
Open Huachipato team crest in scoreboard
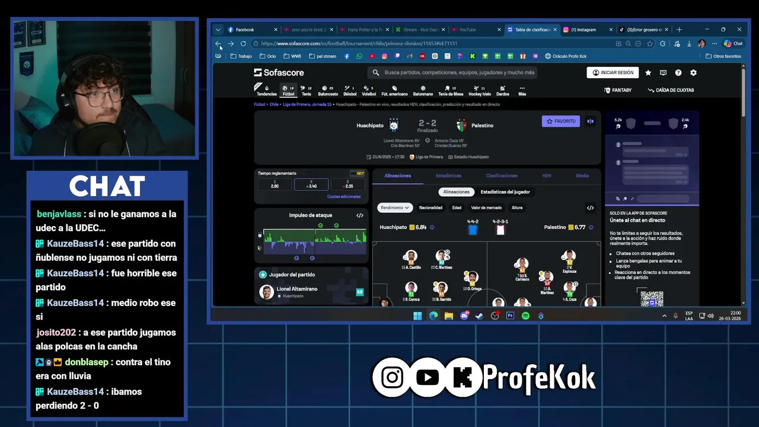click(394, 125)
